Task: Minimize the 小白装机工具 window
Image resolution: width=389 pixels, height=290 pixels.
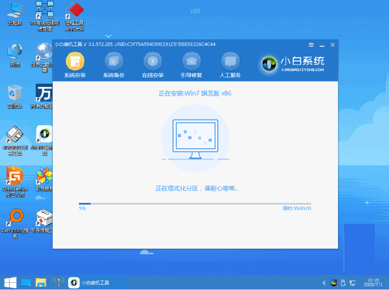Action: click(322, 45)
